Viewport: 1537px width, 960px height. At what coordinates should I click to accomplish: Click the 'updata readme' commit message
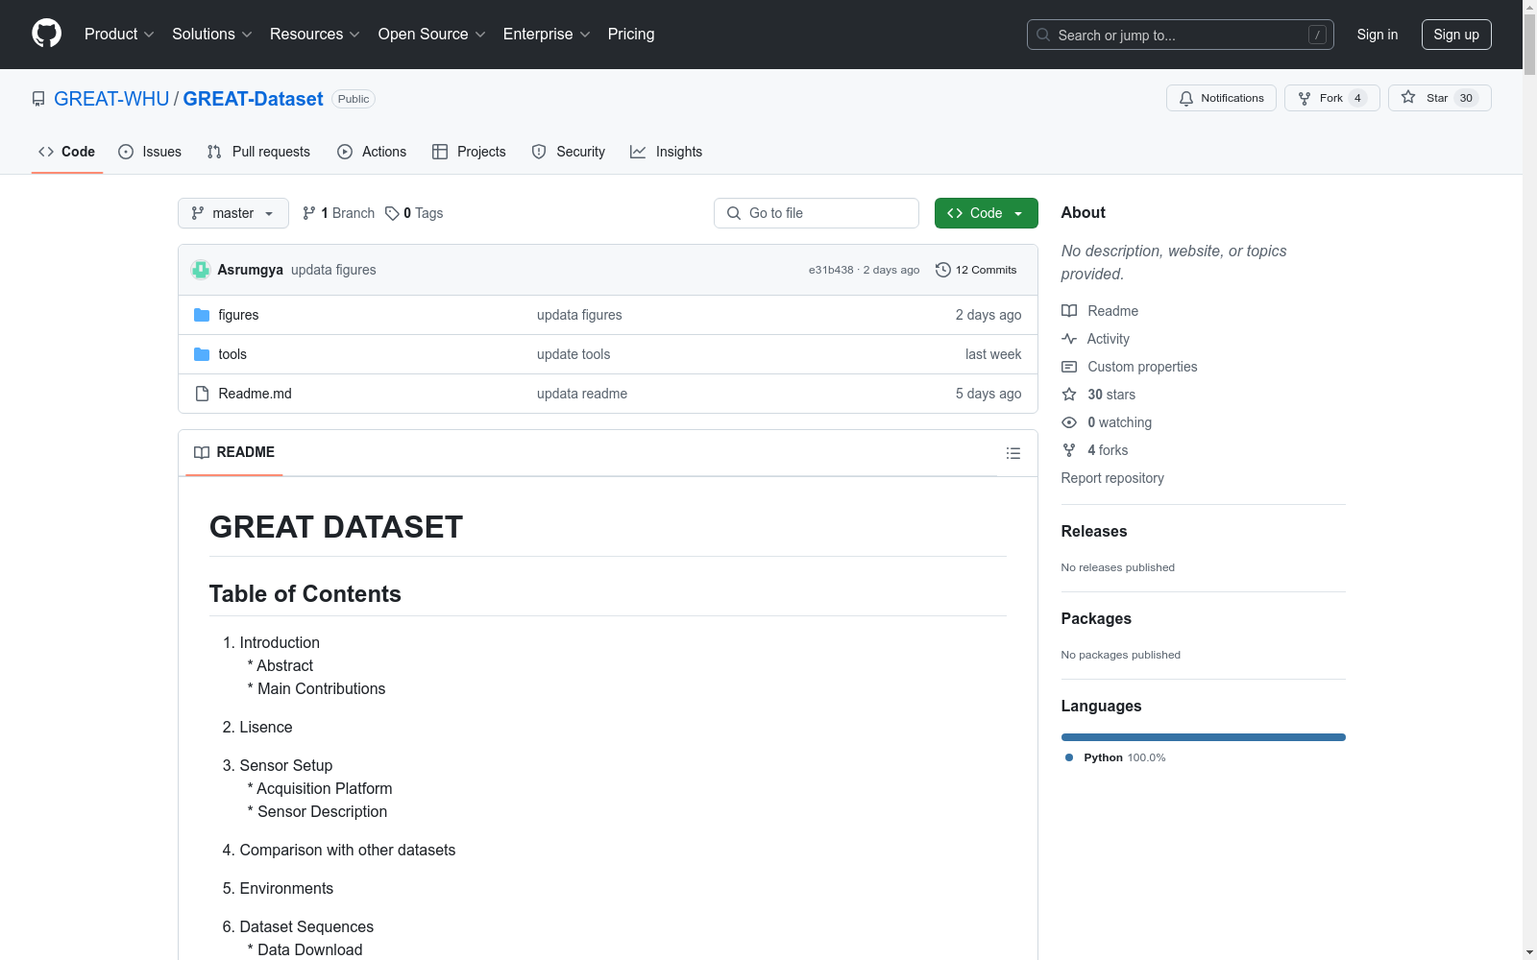[582, 394]
